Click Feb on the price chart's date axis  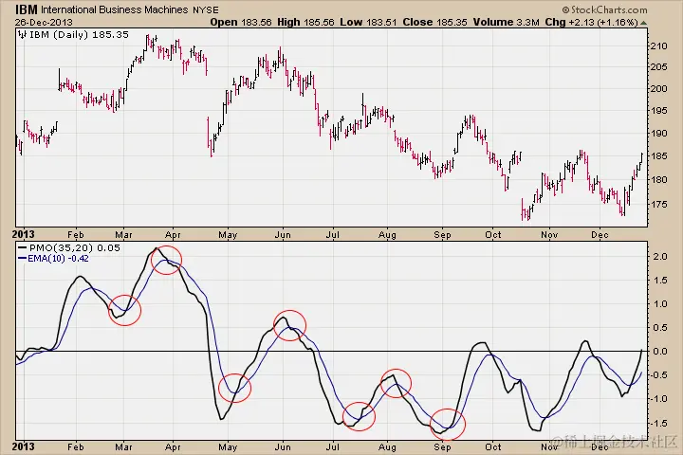pyautogui.click(x=75, y=235)
